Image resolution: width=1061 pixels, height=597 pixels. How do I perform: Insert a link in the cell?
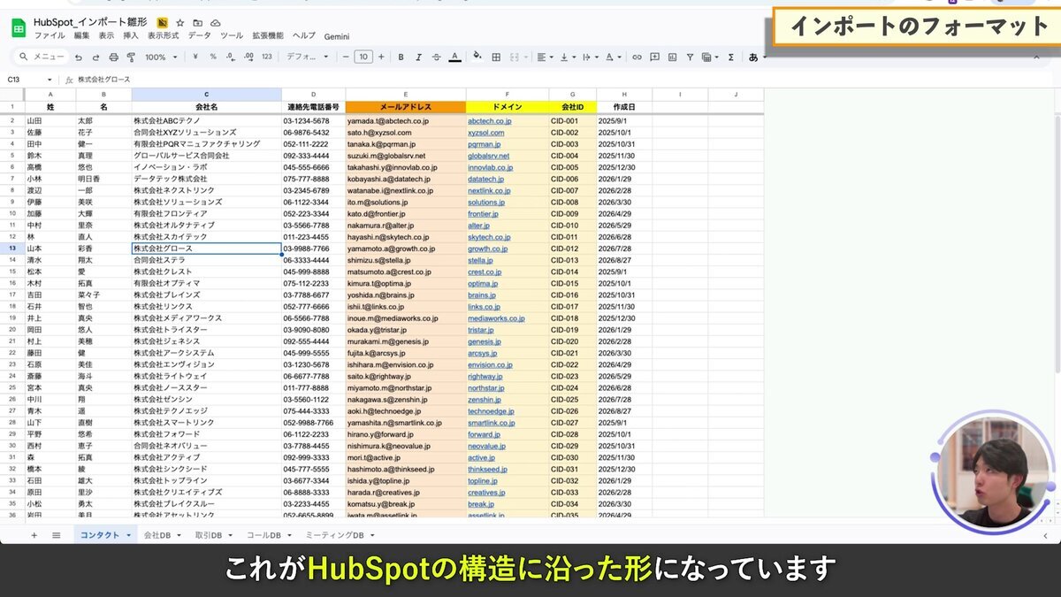click(x=637, y=57)
